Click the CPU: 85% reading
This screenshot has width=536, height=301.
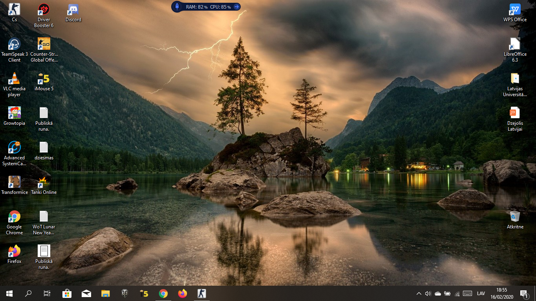[x=220, y=7]
